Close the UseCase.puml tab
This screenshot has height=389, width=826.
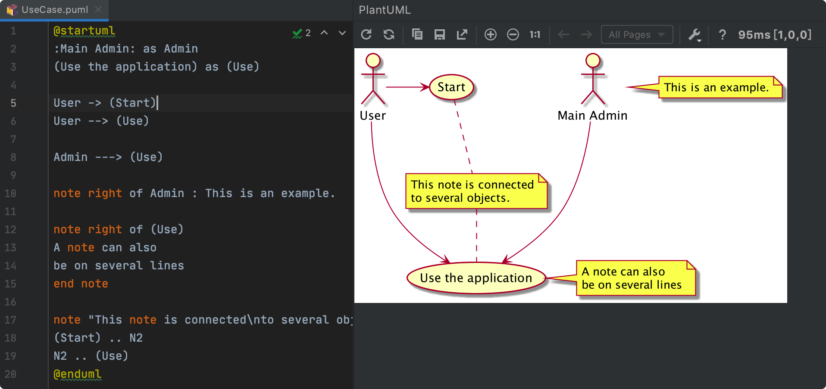[x=98, y=9]
